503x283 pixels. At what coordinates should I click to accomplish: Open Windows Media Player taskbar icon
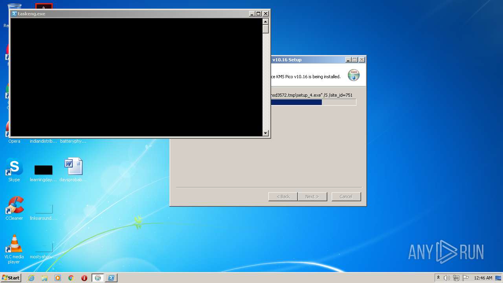tap(58, 278)
